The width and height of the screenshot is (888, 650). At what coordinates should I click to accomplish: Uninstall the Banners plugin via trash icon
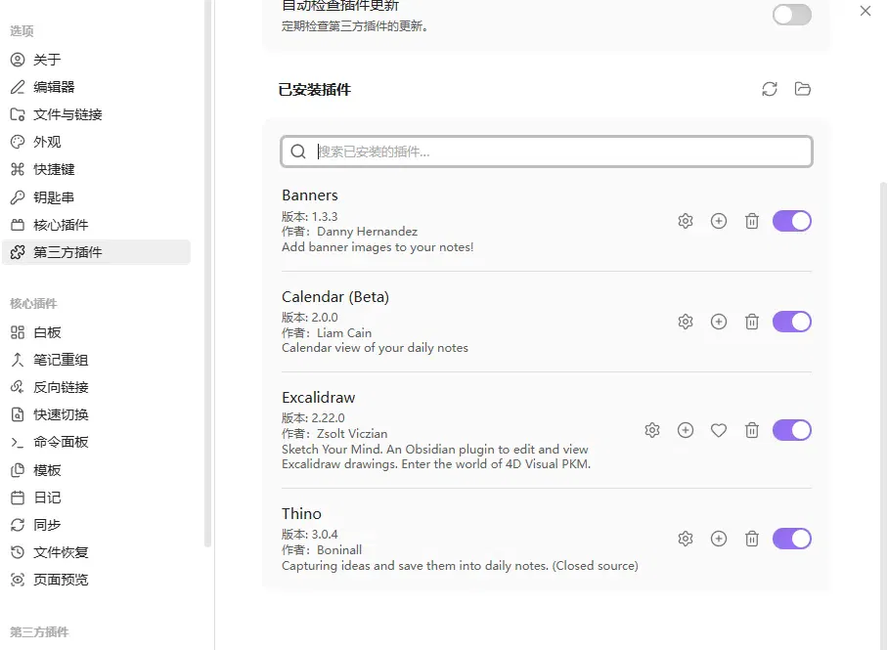coord(752,221)
